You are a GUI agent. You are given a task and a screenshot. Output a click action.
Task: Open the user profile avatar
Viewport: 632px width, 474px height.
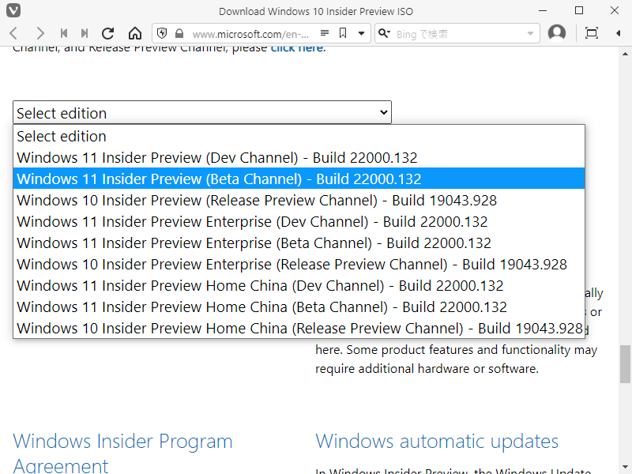coord(557,33)
